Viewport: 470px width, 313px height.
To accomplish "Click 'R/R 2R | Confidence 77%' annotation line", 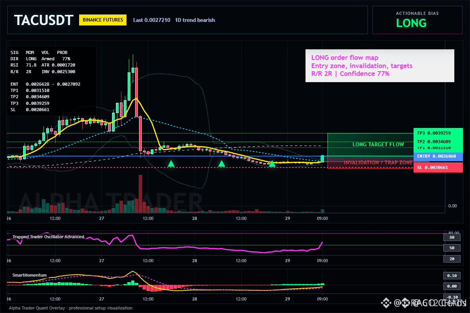I will click(x=351, y=74).
